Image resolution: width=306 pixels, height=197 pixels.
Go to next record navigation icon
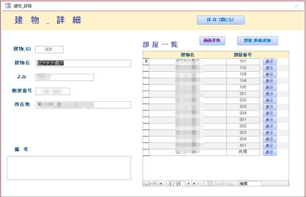click(189, 184)
